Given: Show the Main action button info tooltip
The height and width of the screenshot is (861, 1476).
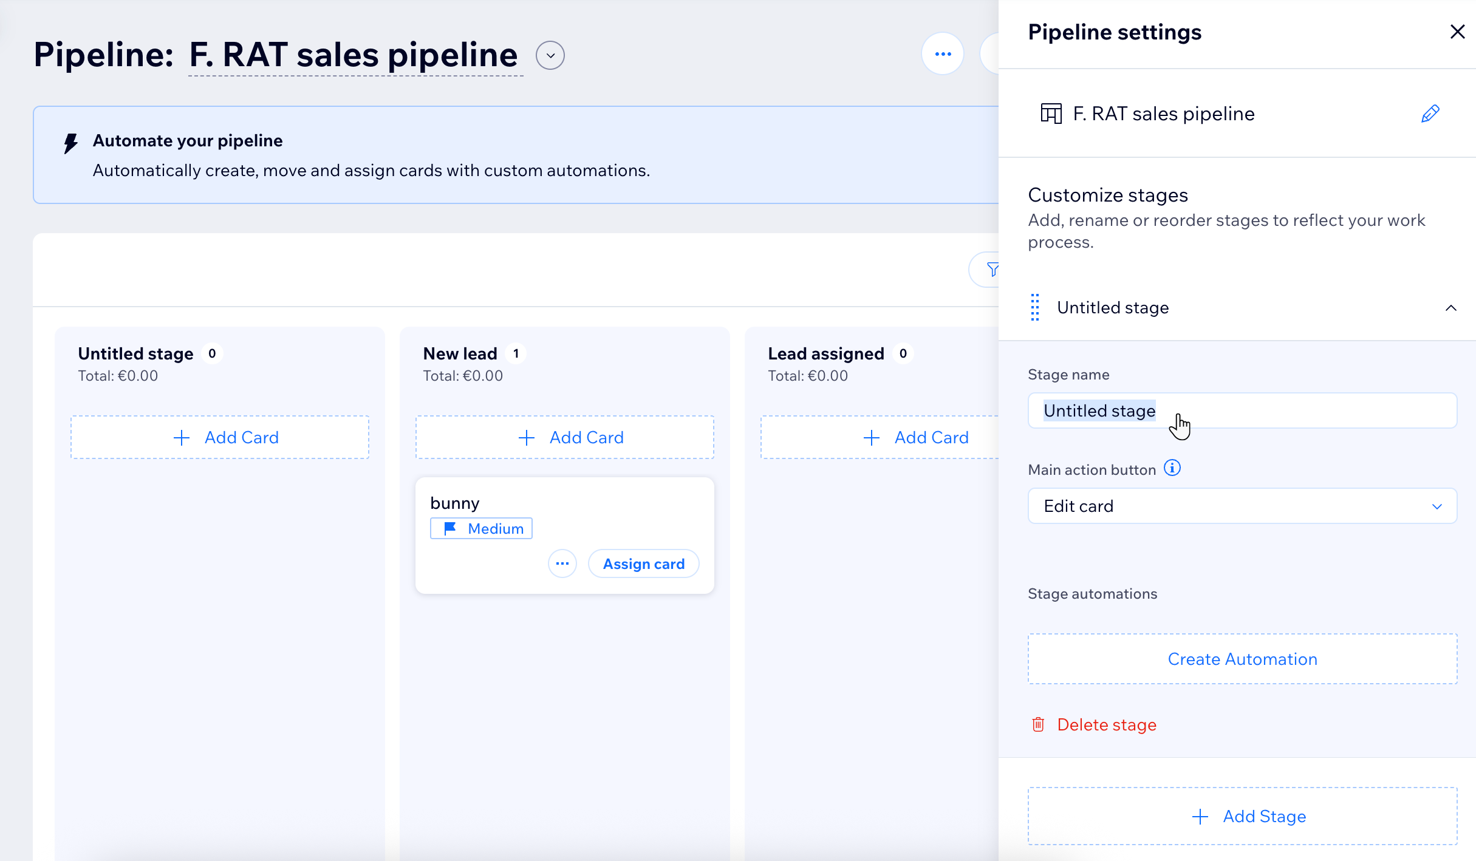Looking at the screenshot, I should click(x=1173, y=468).
